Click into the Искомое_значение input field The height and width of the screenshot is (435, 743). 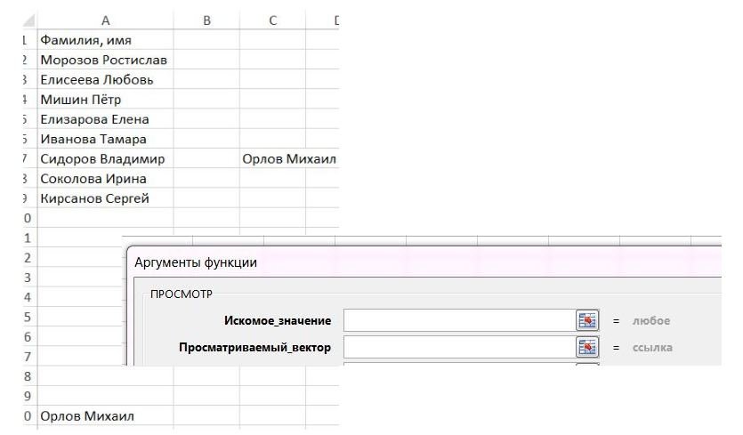pos(458,320)
